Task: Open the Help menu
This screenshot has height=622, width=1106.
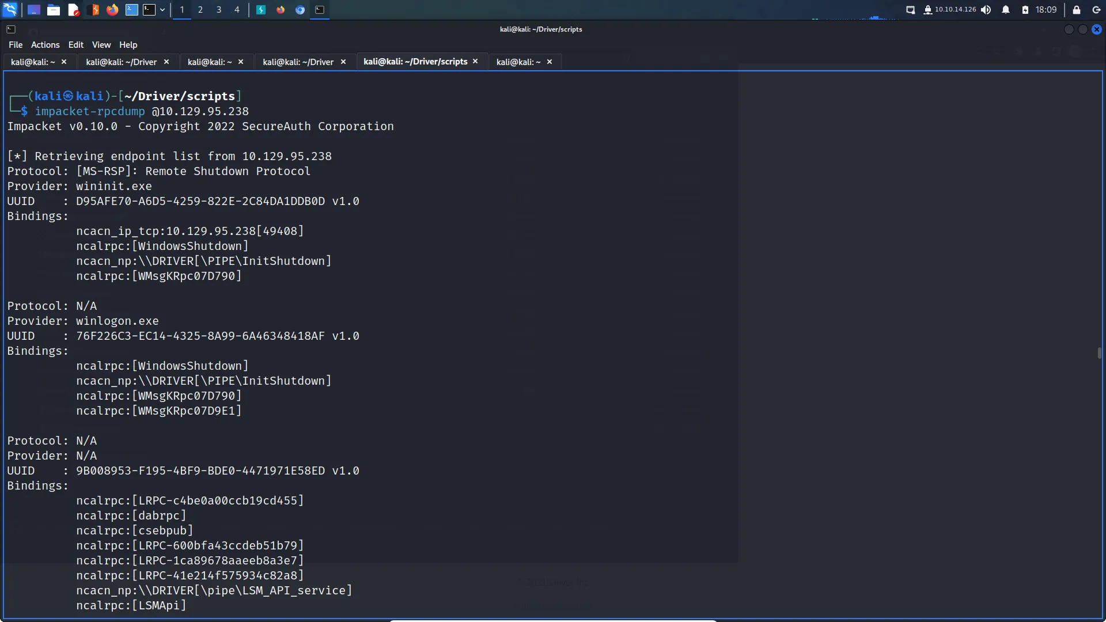Action: [x=128, y=45]
